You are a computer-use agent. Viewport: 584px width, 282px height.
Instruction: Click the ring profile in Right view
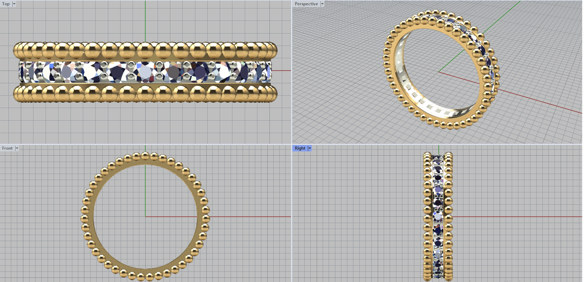click(x=438, y=216)
